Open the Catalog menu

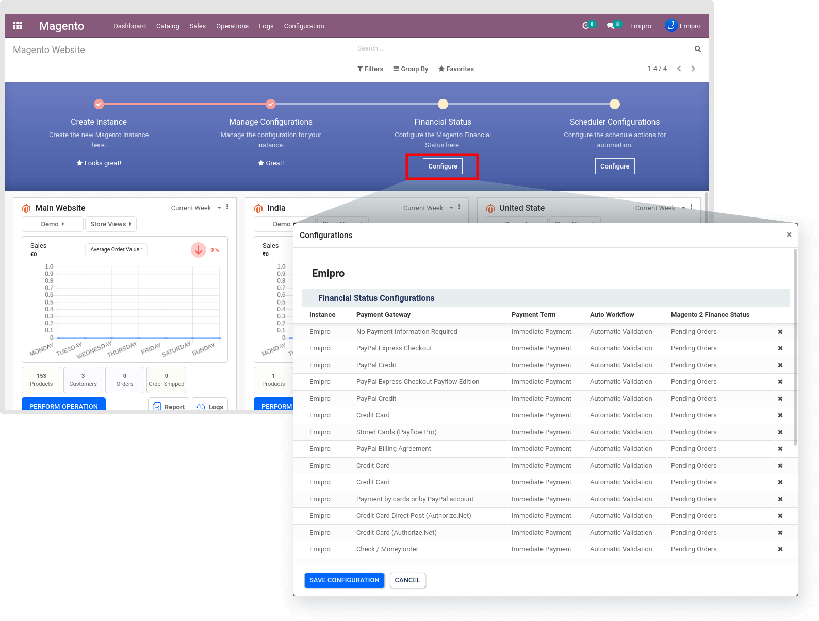point(168,26)
